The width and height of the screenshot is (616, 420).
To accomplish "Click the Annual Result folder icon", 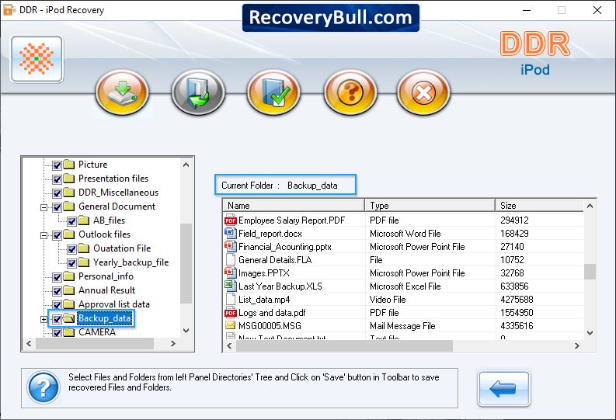I will point(69,290).
